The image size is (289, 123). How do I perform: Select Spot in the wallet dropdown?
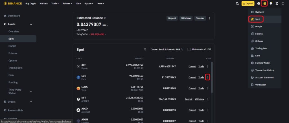point(265,19)
